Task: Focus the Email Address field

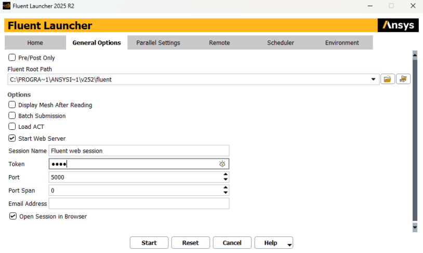Action: (139, 204)
